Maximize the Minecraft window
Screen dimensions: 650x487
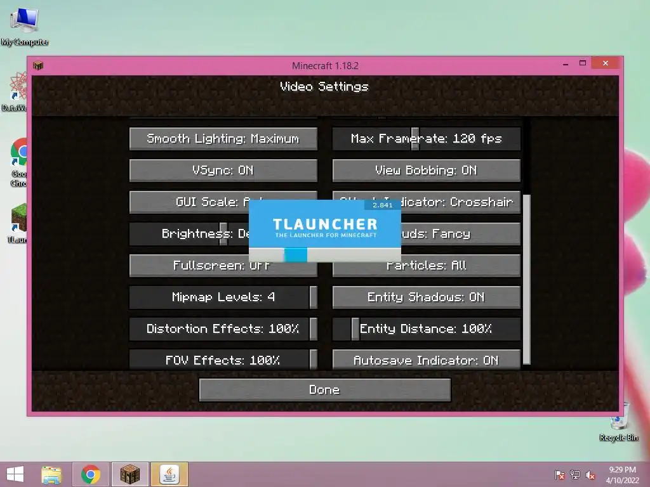(583, 63)
